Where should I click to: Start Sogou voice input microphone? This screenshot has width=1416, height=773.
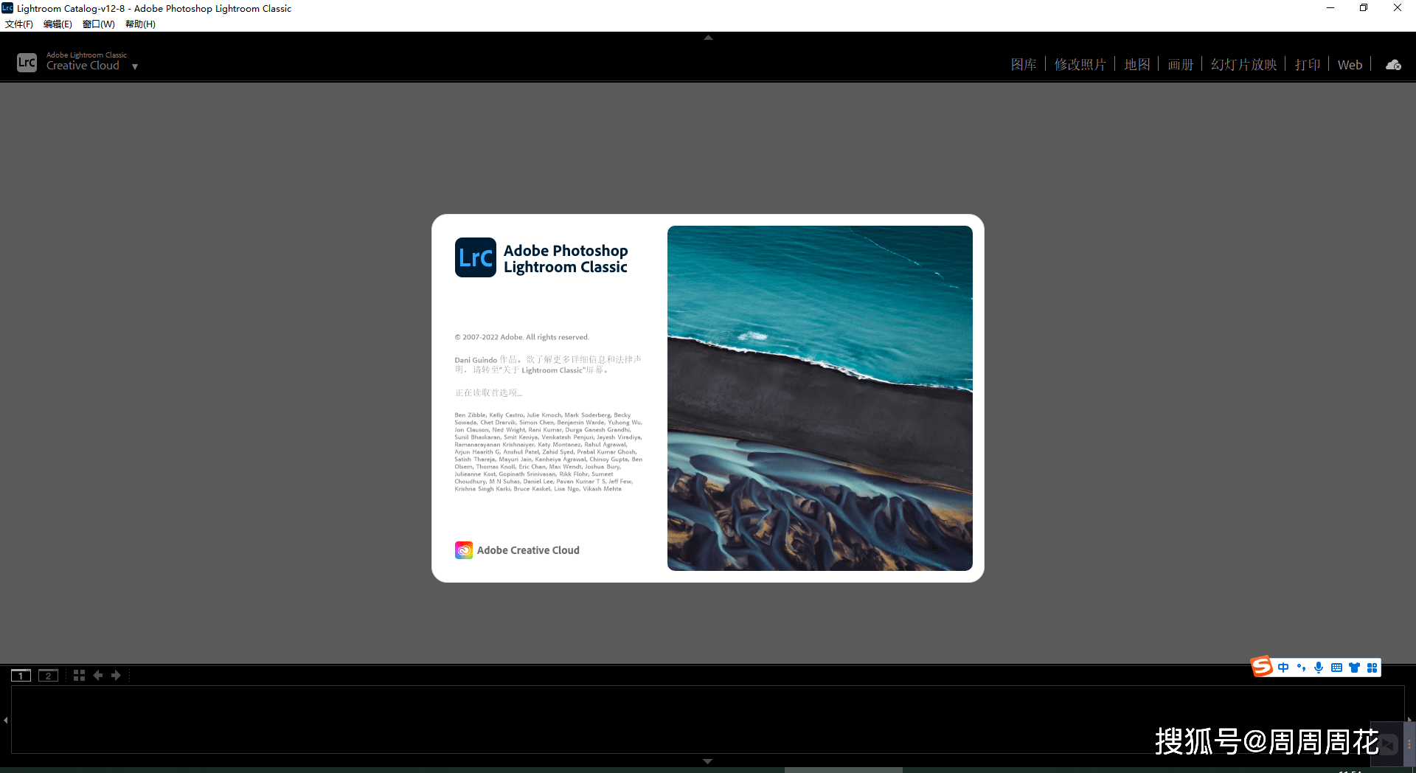[1319, 668]
